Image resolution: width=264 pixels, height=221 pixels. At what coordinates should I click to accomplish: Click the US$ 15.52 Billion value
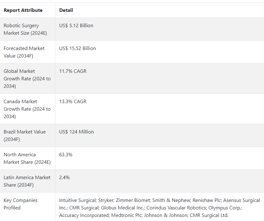[x=77, y=48]
